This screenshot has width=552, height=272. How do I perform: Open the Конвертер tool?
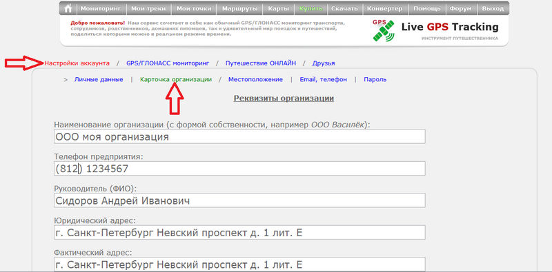[385, 8]
